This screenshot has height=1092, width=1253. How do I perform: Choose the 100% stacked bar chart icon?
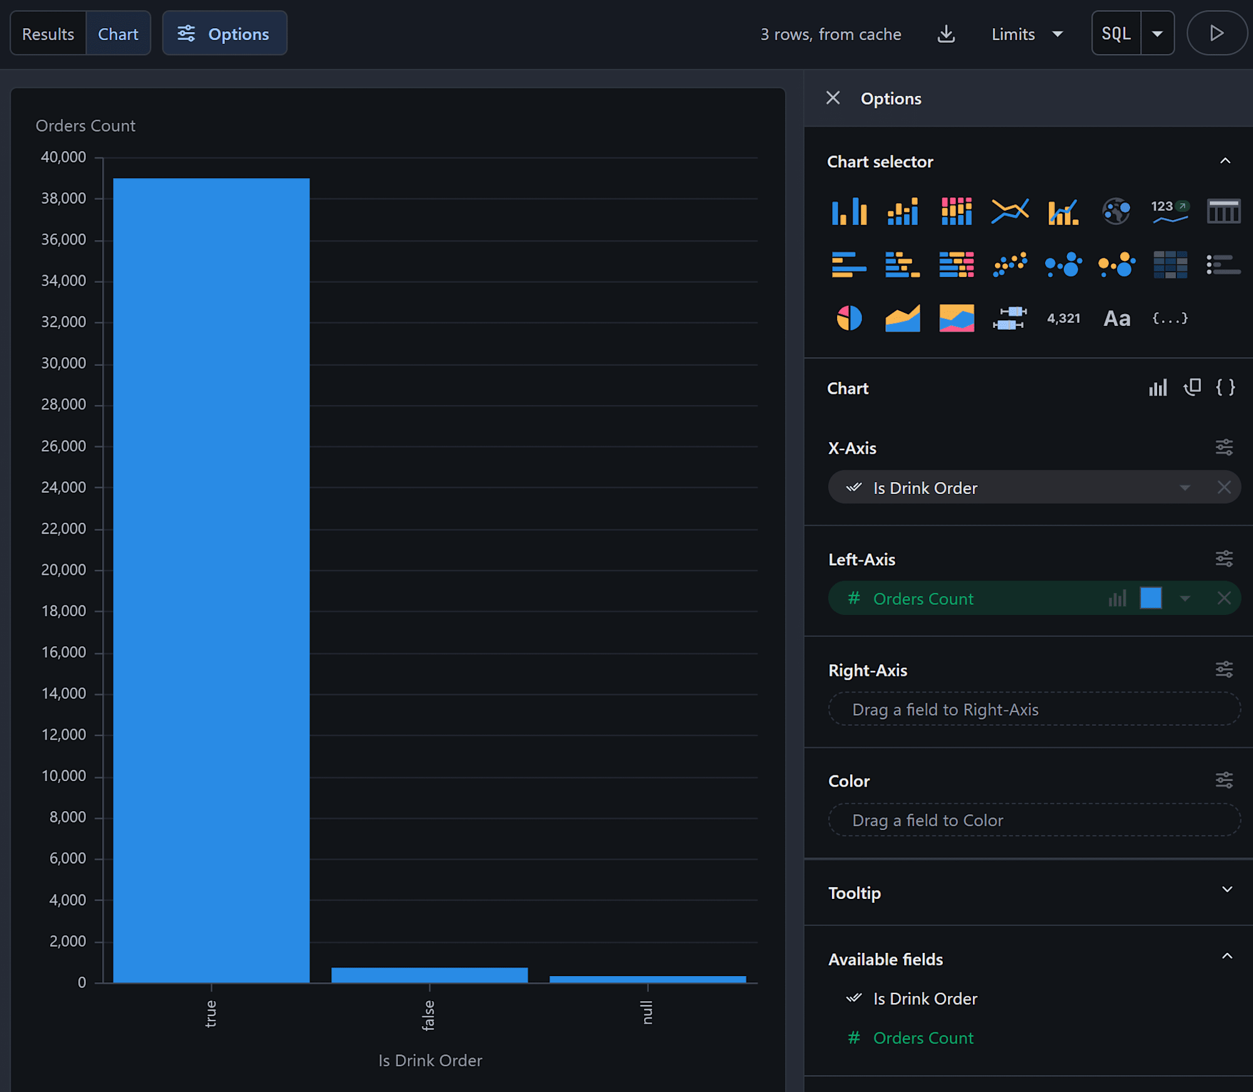[x=956, y=211]
